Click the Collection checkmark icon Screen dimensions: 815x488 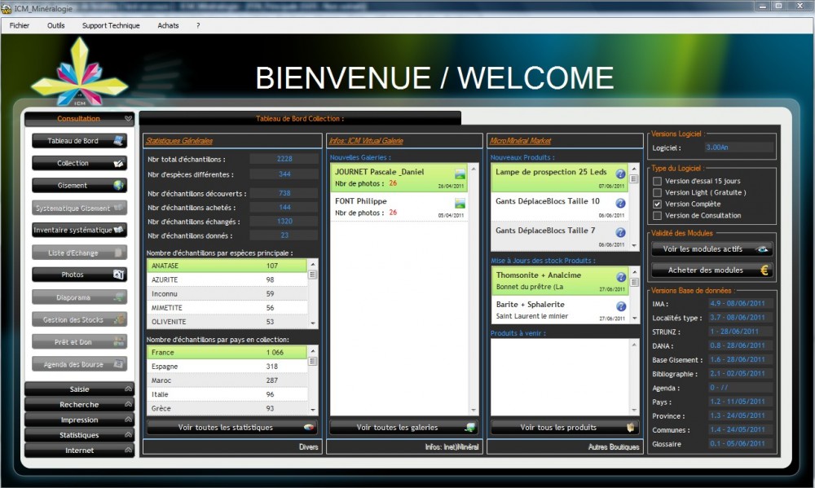pos(118,163)
